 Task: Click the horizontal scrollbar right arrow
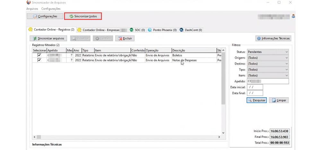(x=219, y=137)
